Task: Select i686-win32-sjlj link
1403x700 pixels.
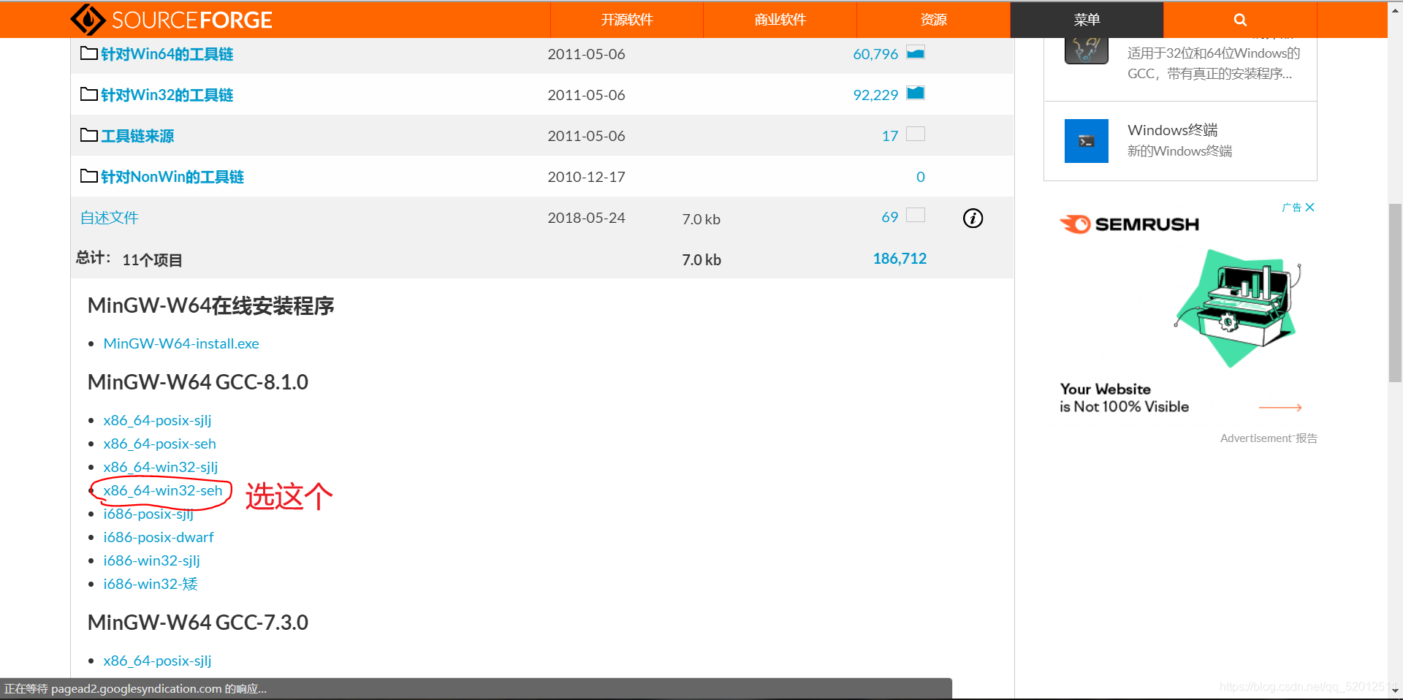Action: (151, 560)
